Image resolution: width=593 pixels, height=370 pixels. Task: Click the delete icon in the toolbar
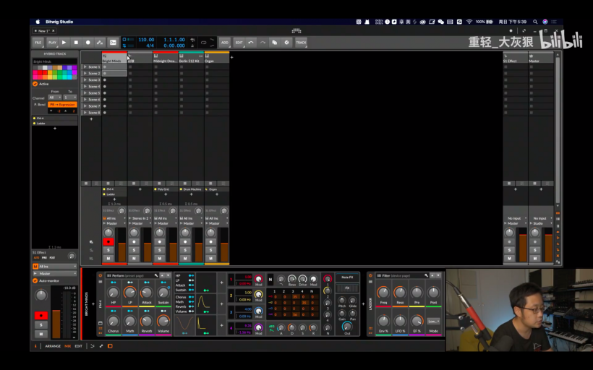(x=286, y=43)
